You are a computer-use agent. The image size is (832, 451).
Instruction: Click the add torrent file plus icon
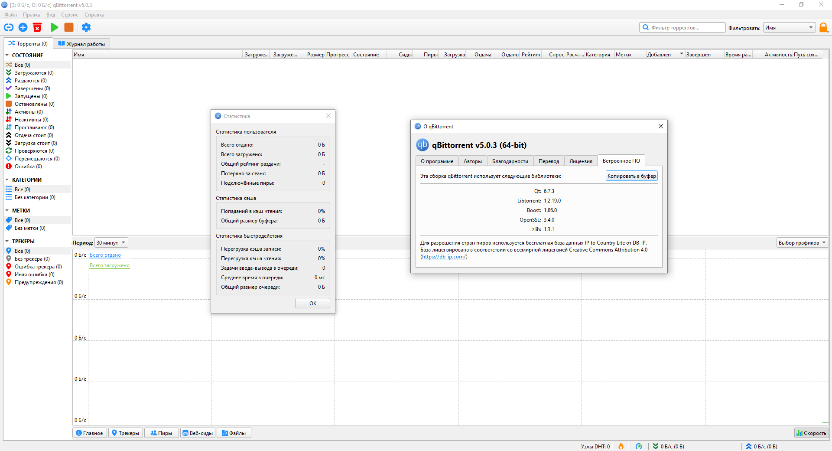pyautogui.click(x=23, y=27)
